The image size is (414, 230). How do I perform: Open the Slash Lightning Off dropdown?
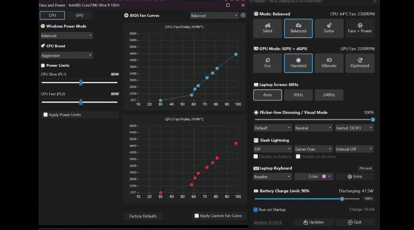(x=272, y=149)
